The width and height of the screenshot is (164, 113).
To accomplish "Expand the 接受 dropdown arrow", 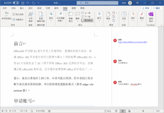I will pos(108,21).
